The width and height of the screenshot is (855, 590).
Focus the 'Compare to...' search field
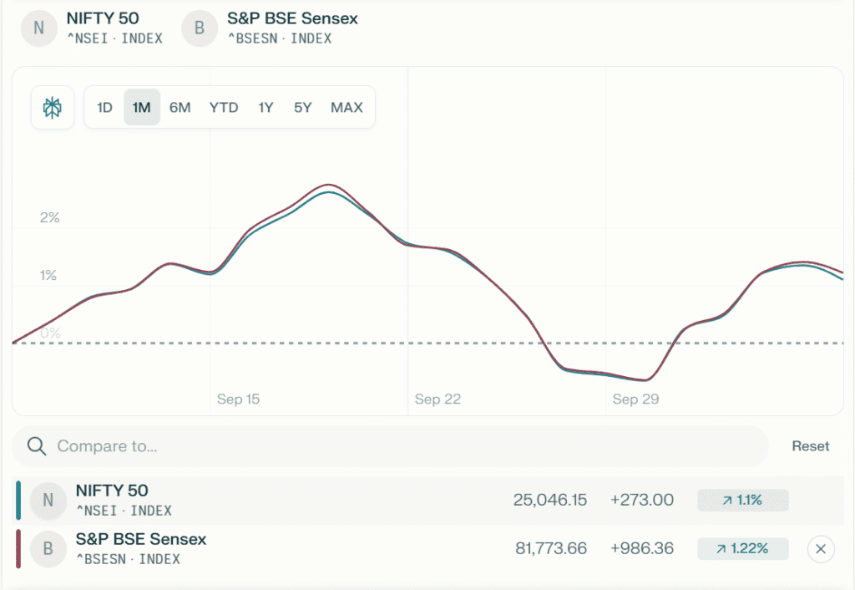click(401, 446)
